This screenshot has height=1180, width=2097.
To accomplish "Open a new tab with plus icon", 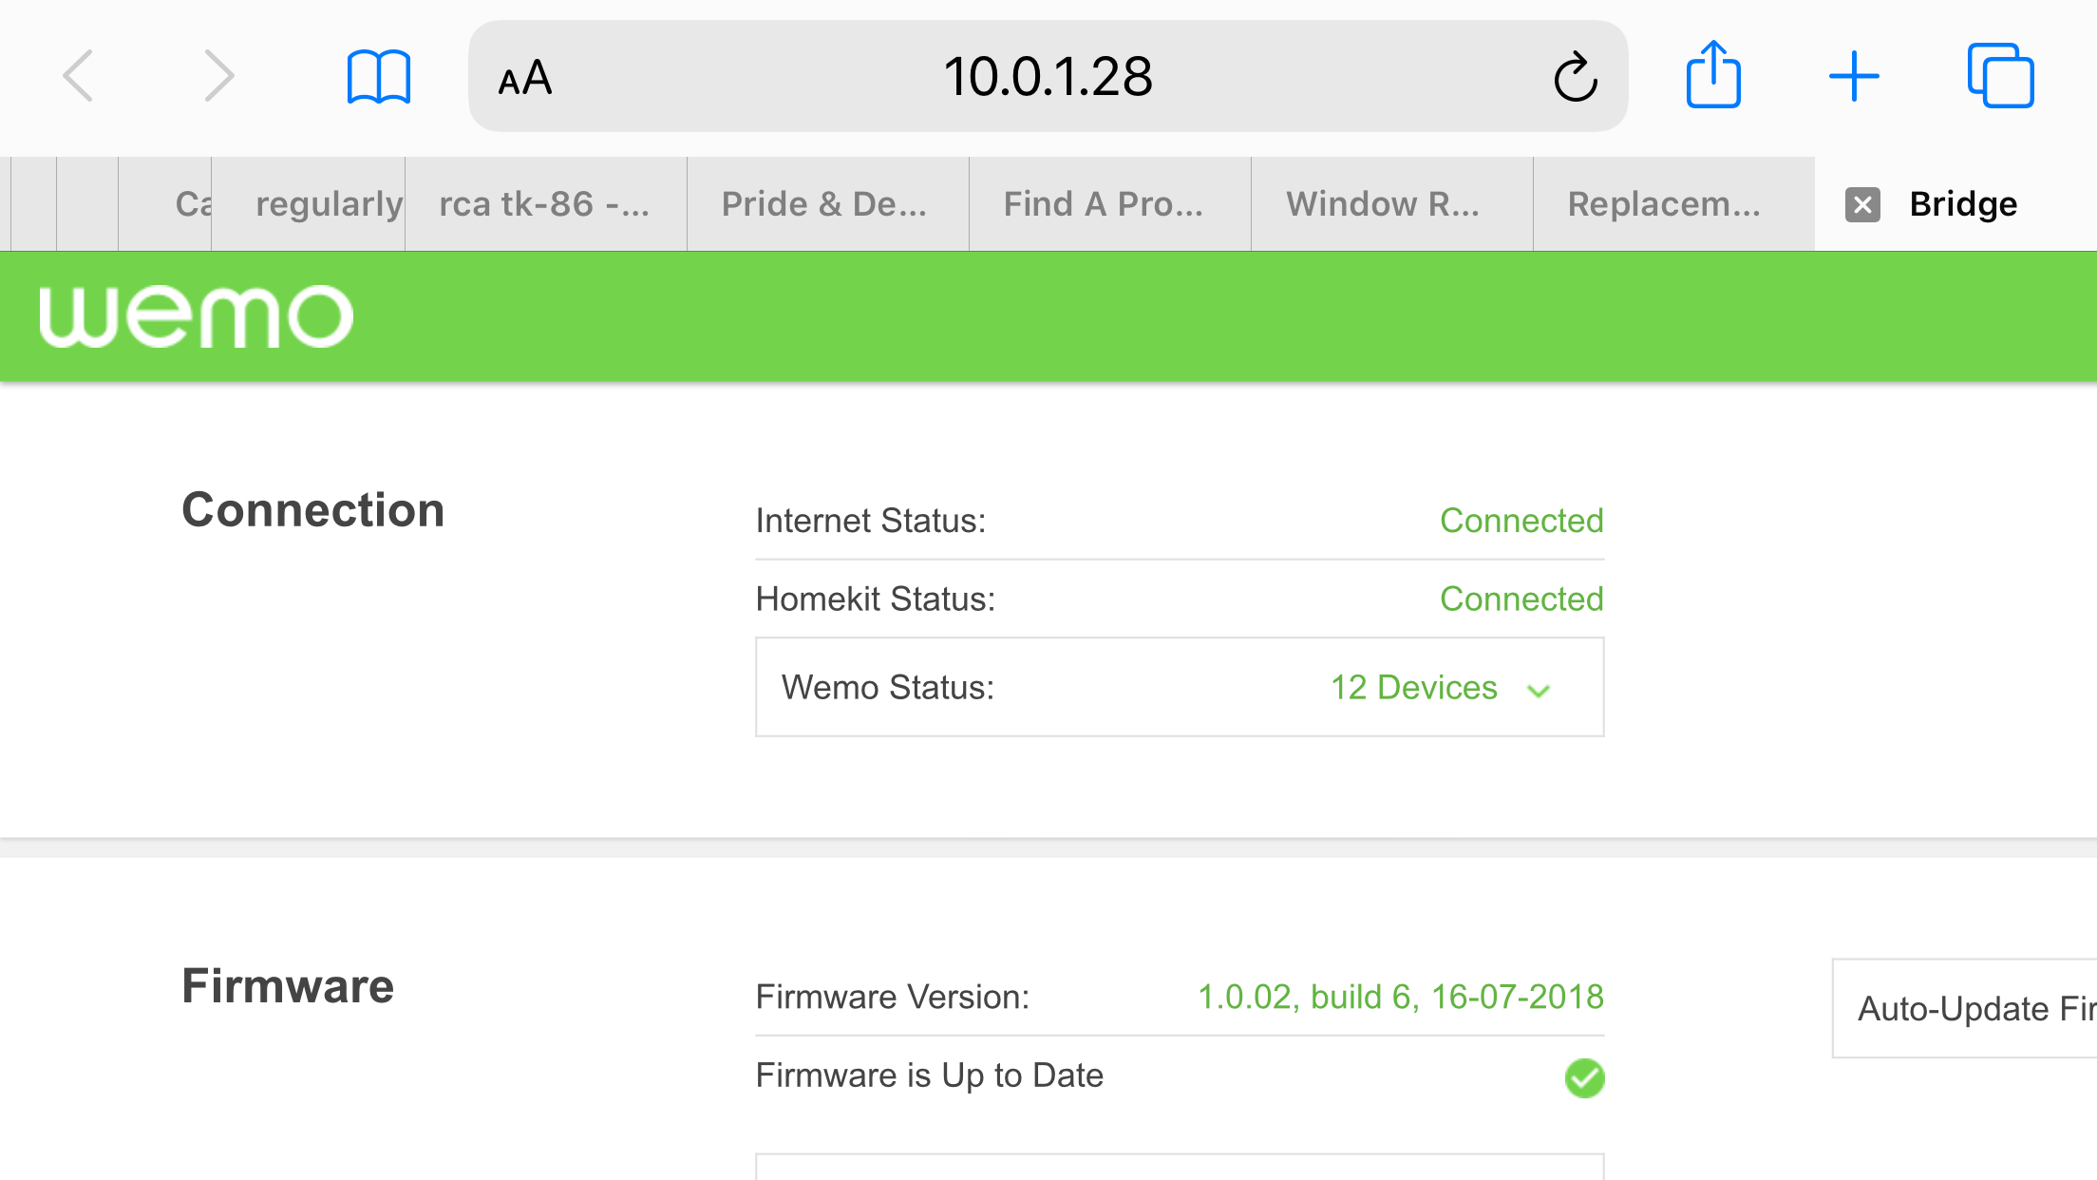I will click(1854, 76).
